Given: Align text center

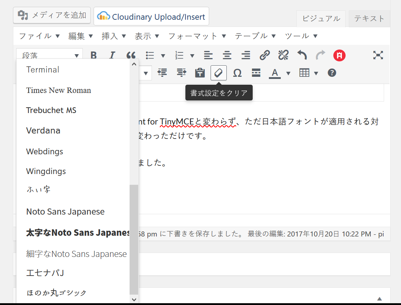Looking at the screenshot, I should 227,55.
